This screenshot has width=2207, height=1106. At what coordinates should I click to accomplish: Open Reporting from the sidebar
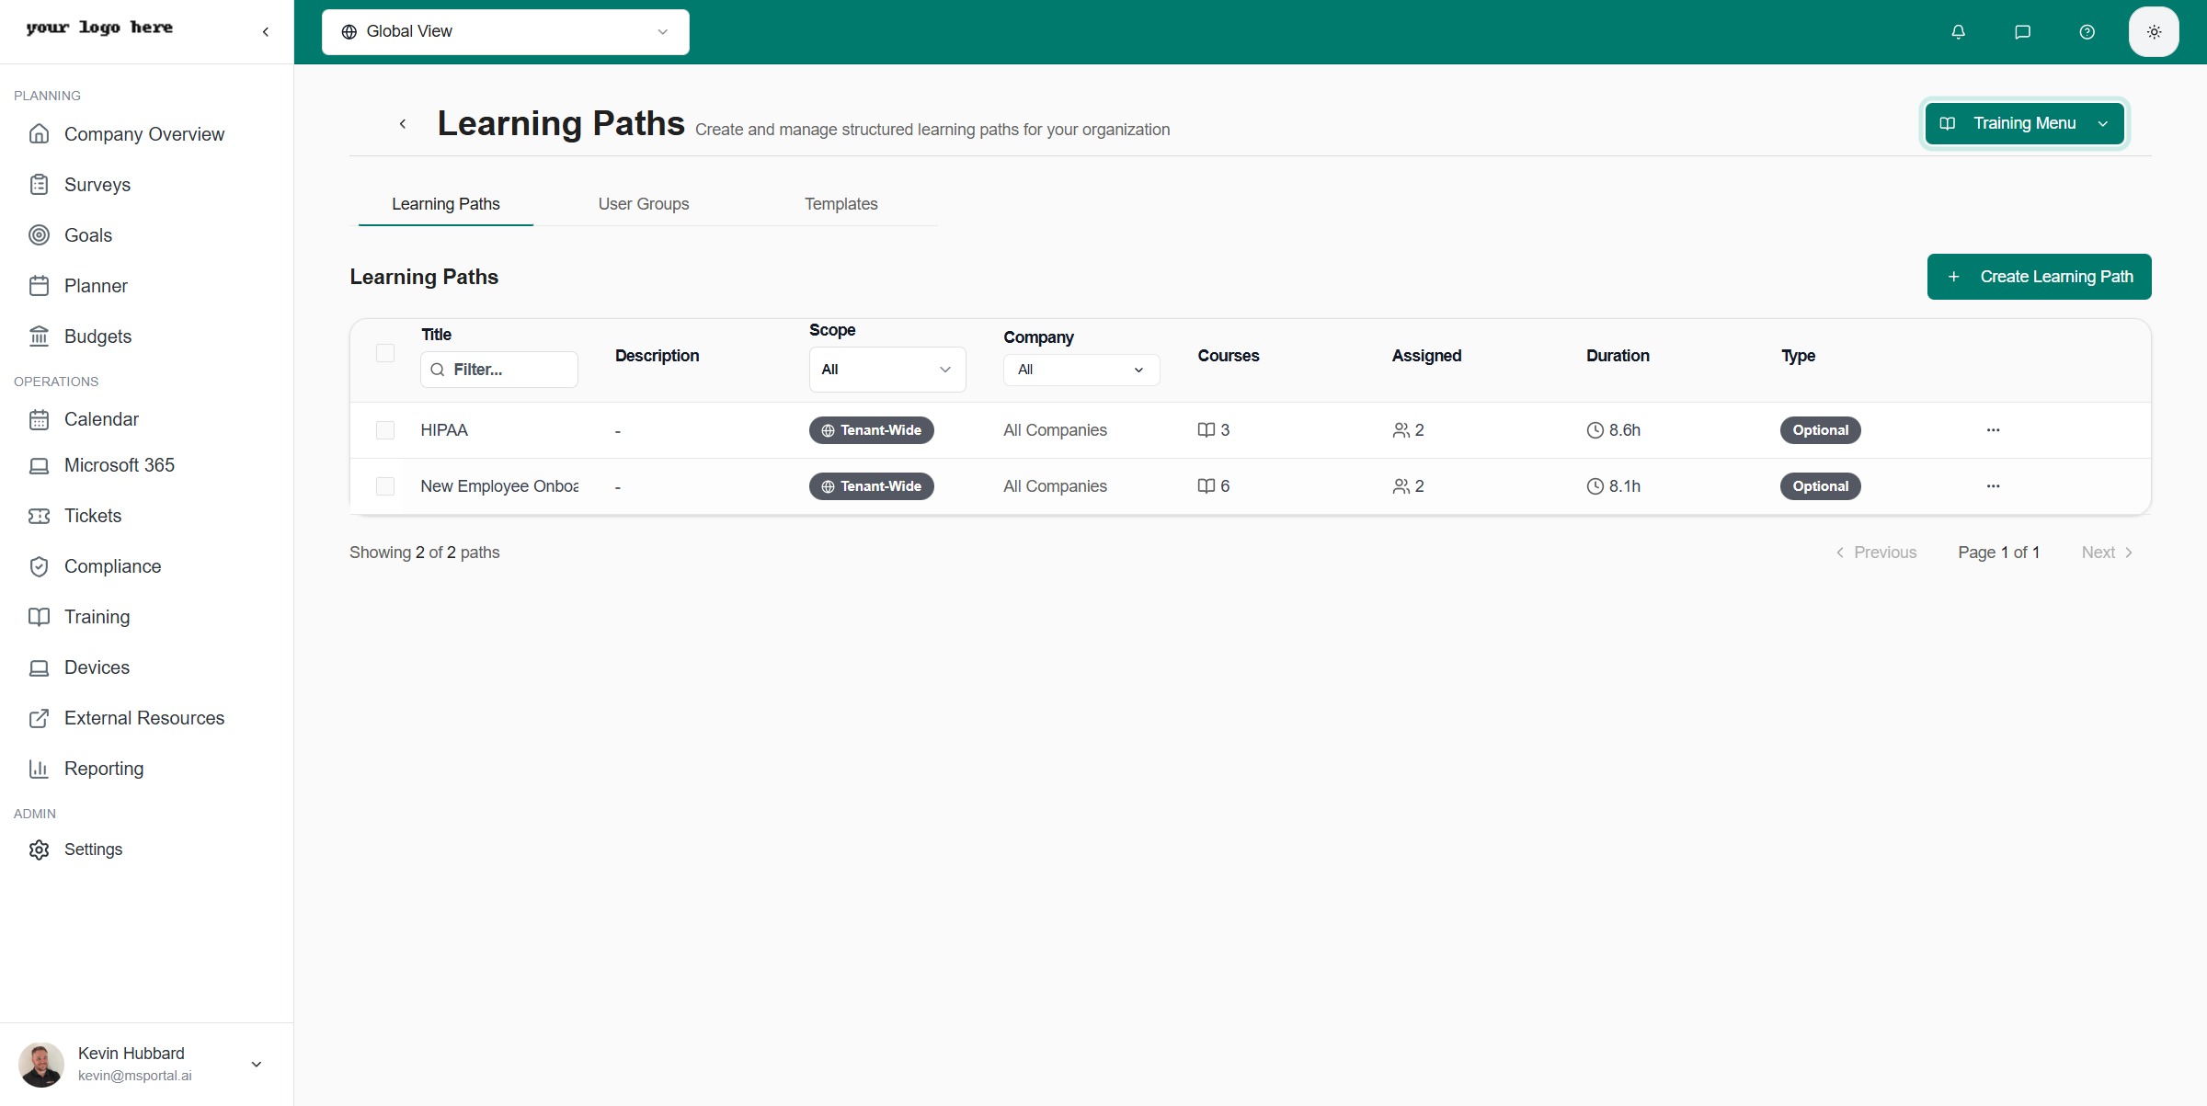[104, 768]
